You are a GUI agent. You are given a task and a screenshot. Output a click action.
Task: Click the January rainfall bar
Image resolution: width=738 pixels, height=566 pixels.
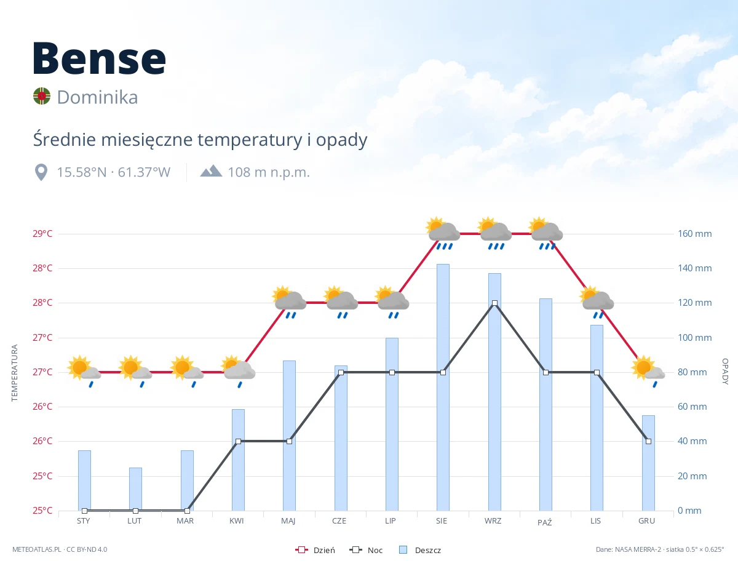[x=84, y=480]
